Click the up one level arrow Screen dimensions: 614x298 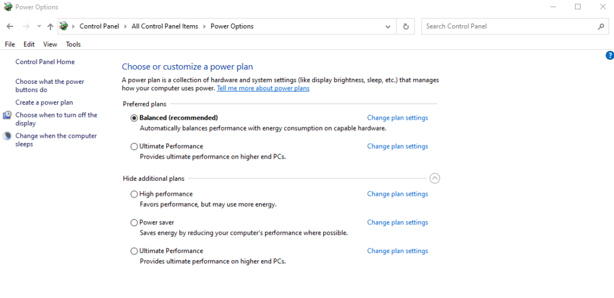point(50,26)
